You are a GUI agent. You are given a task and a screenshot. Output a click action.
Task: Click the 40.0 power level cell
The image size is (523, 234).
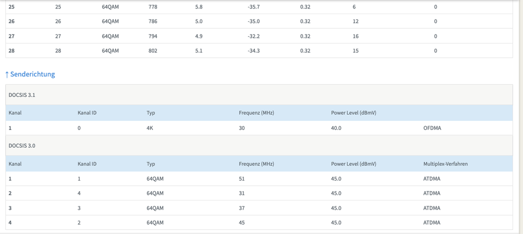336,128
